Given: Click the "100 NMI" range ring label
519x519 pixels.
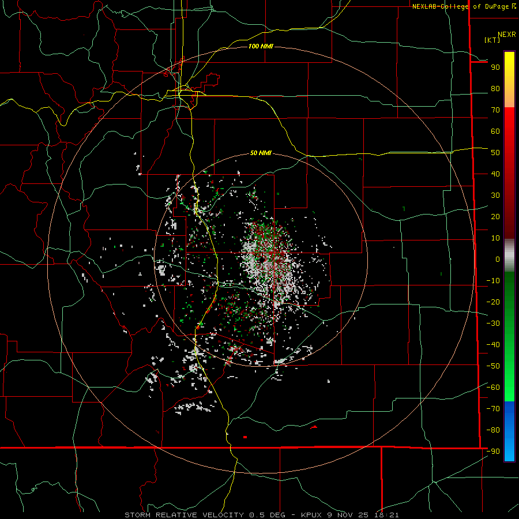Looking at the screenshot, I should [261, 46].
